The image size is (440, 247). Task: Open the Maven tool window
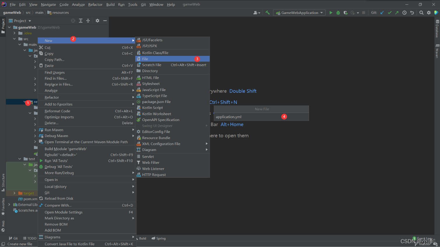click(437, 51)
